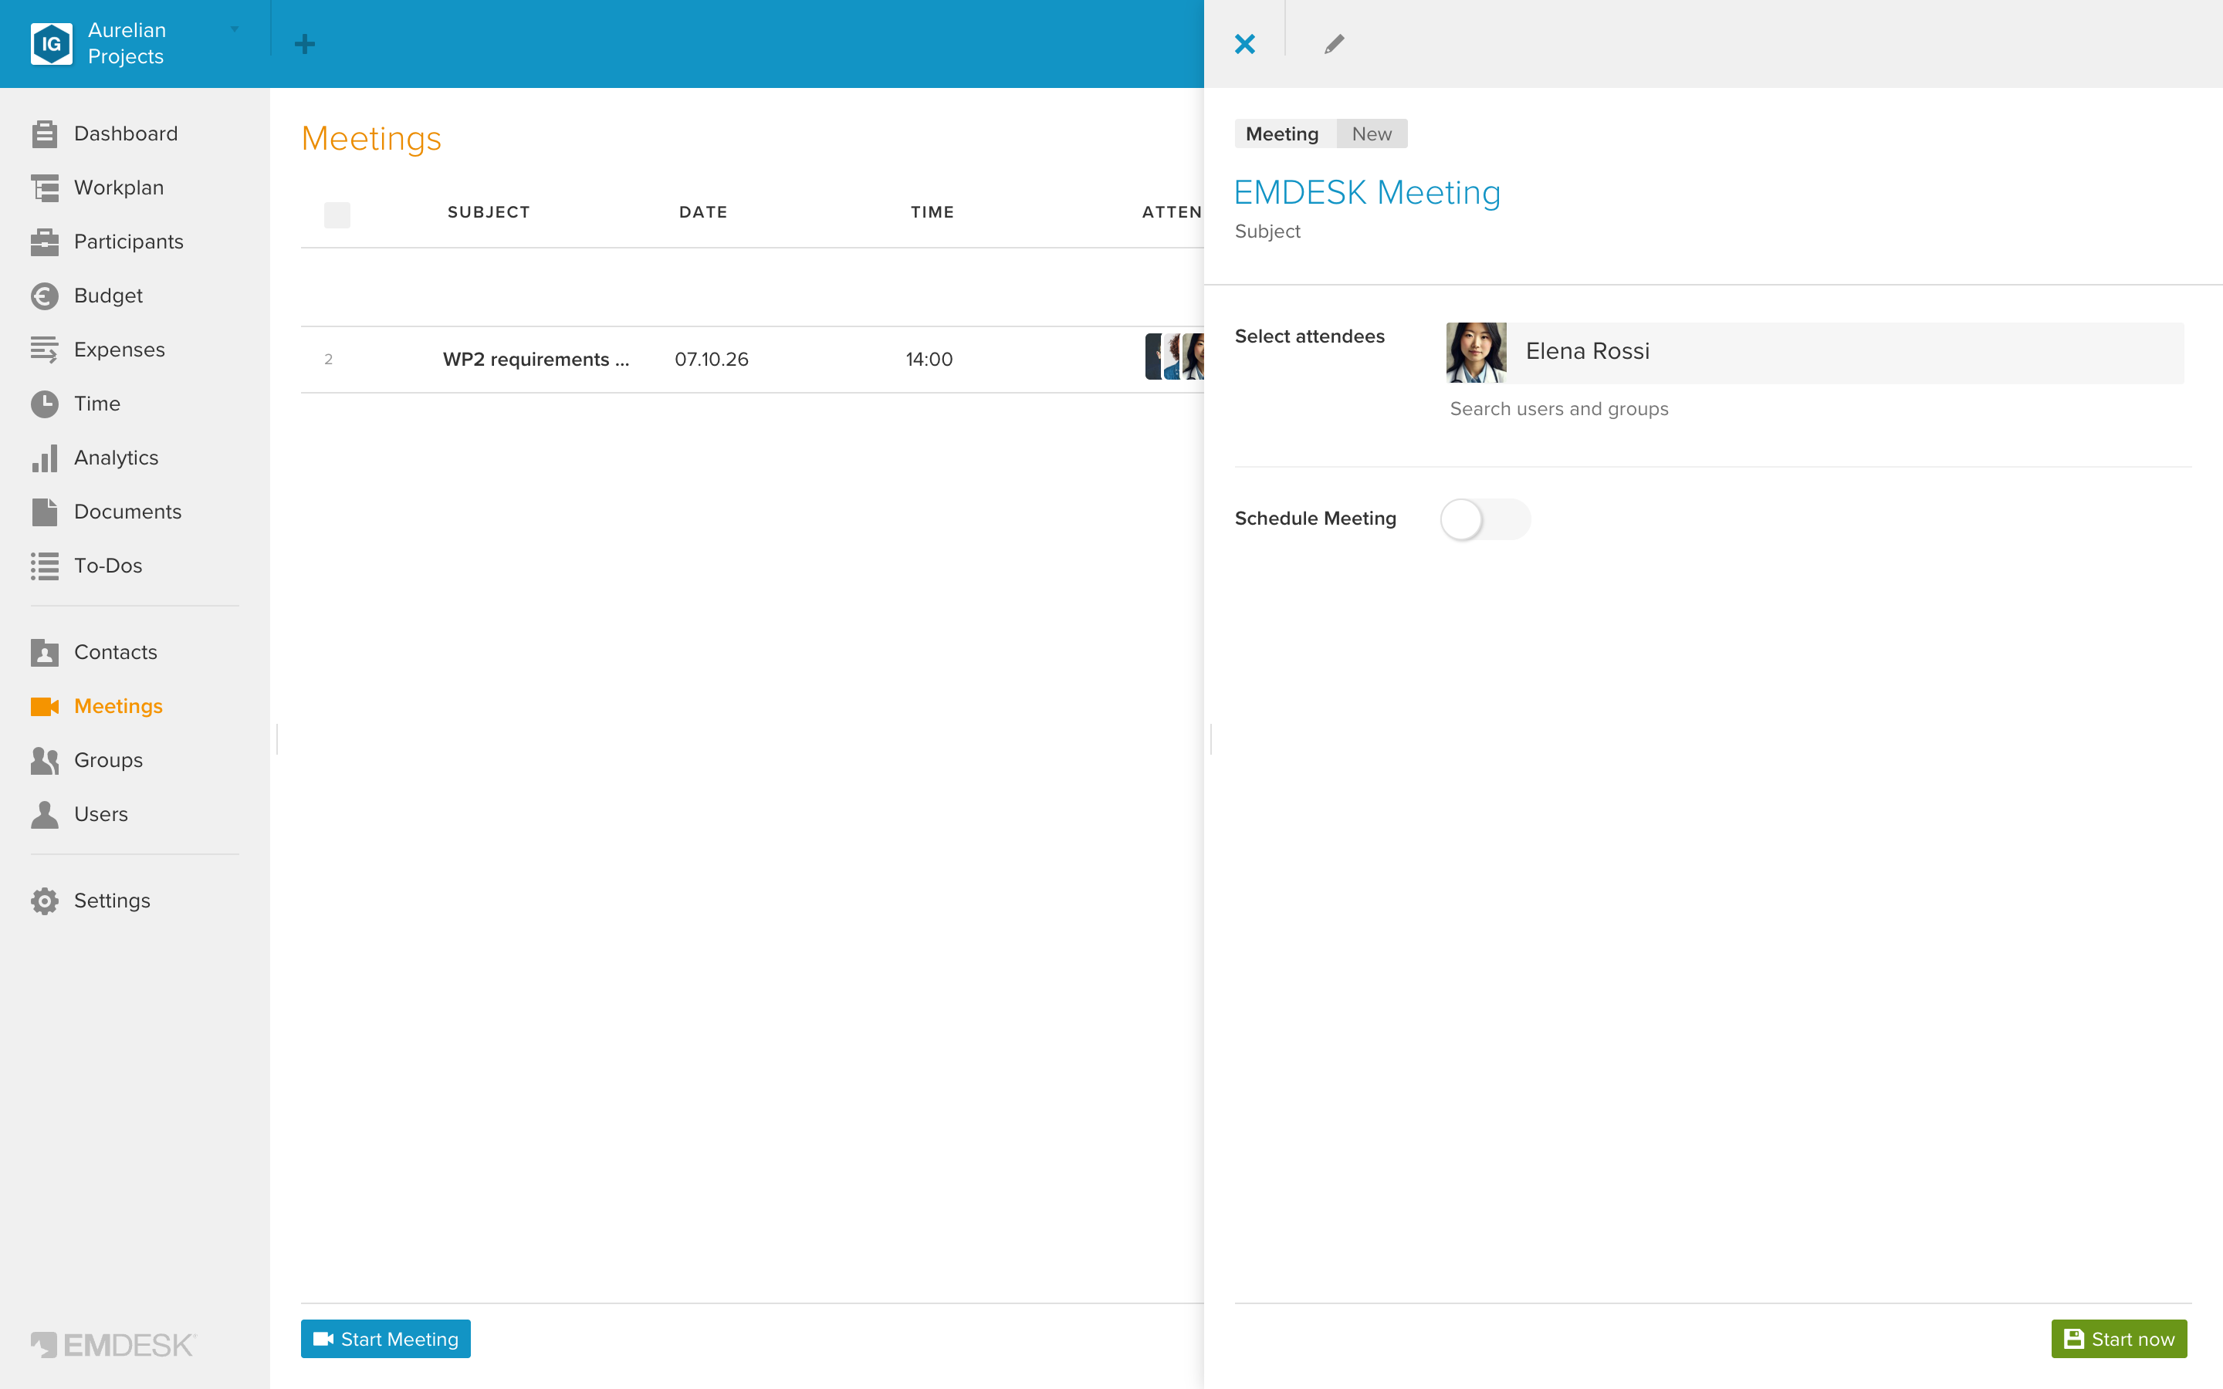The image size is (2223, 1389).
Task: Click the Contacts card icon
Action: pos(44,652)
